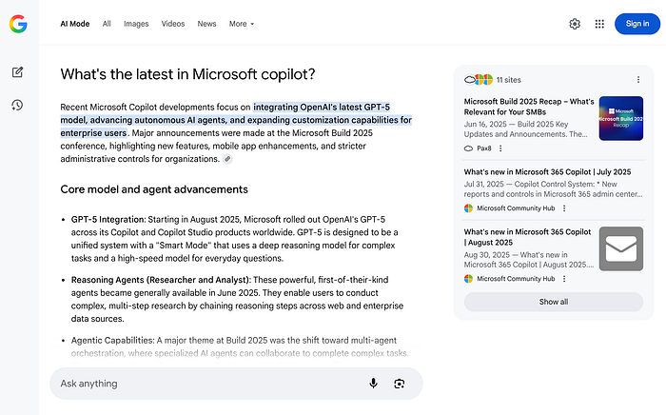This screenshot has height=415, width=666.
Task: Start a new AI Mode search
Action: [17, 72]
